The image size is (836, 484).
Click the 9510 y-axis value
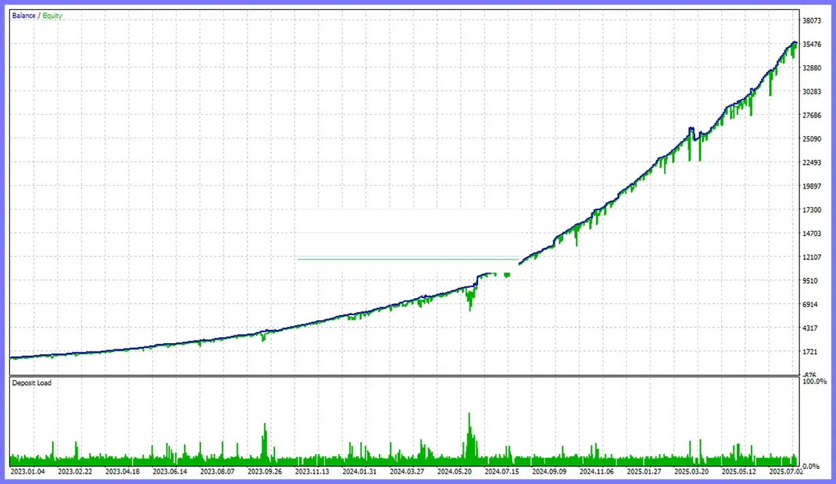coord(811,281)
